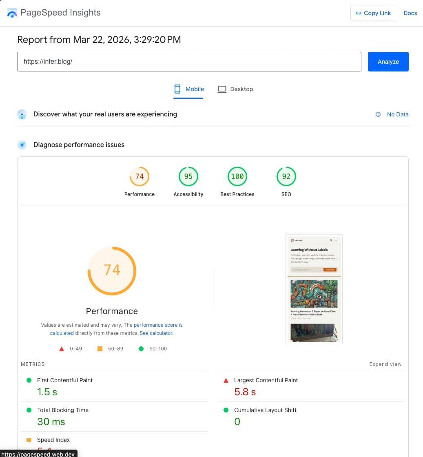
Task: Switch to the Mobile tab
Action: (x=188, y=89)
